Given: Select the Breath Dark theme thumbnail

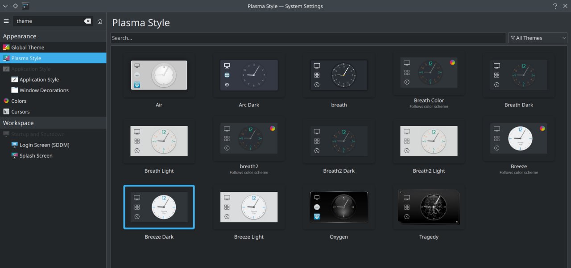Looking at the screenshot, I should tap(519, 75).
